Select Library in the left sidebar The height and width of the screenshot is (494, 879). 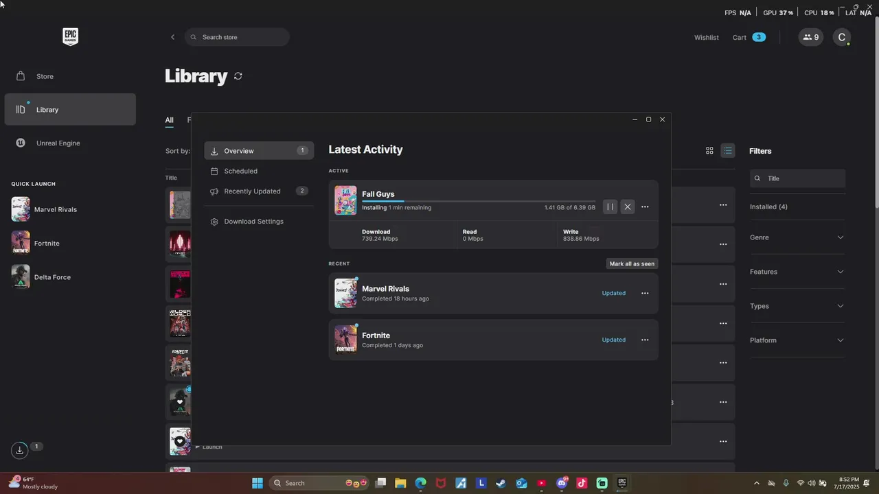point(70,110)
